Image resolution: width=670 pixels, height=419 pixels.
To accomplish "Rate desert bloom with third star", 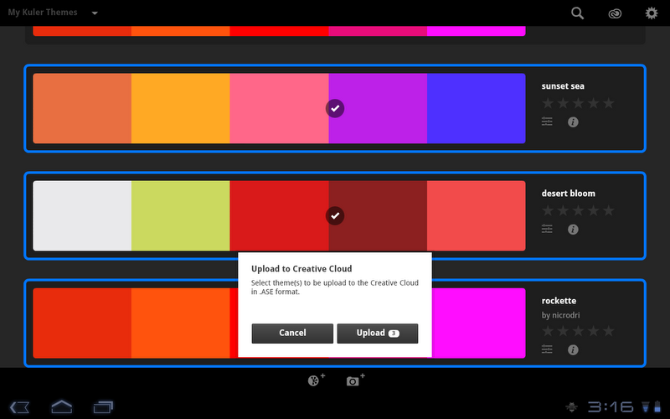I will (578, 210).
